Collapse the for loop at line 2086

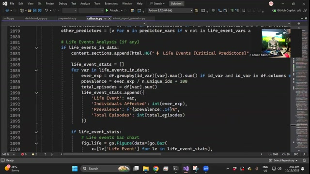click(x=36, y=71)
